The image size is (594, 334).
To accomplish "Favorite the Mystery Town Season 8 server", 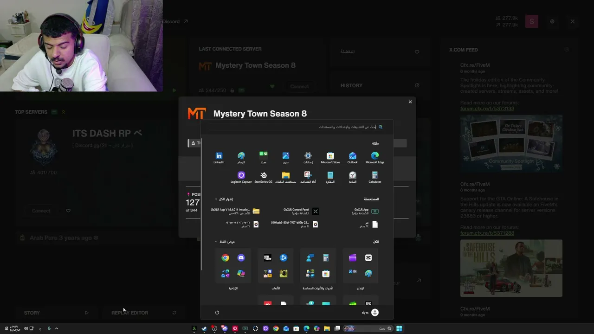I will point(272,86).
